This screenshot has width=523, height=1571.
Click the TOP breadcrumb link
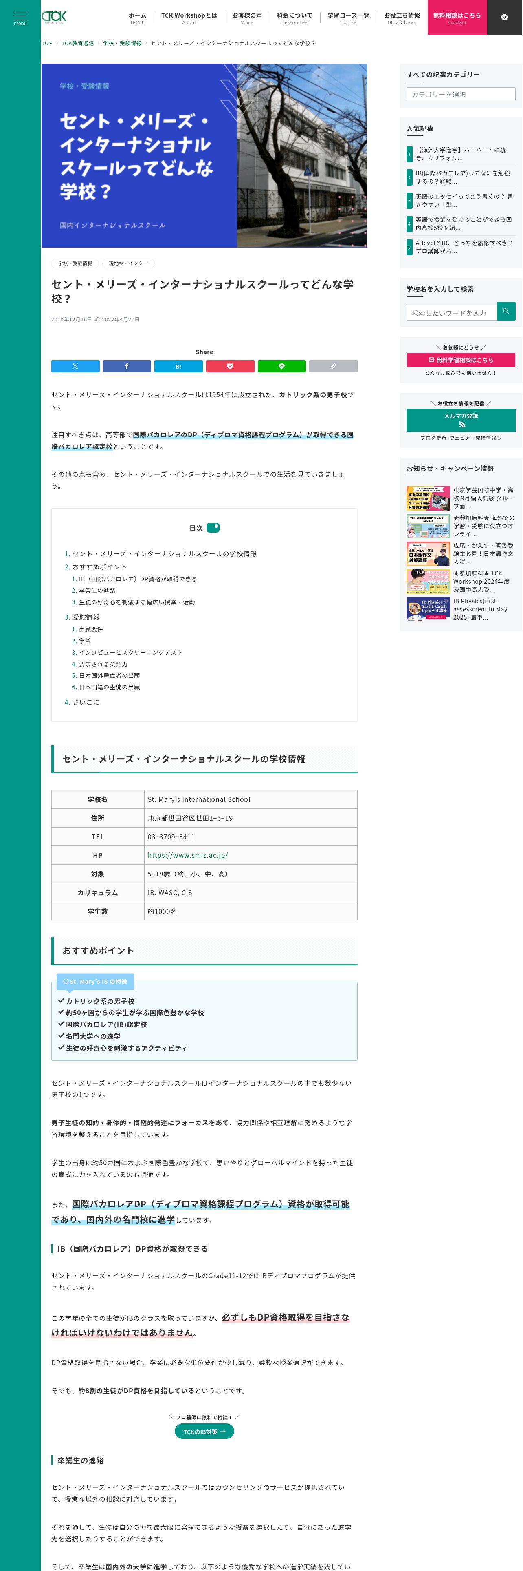[47, 43]
